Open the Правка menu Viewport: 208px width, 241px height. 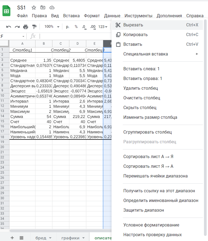pyautogui.click(x=39, y=16)
